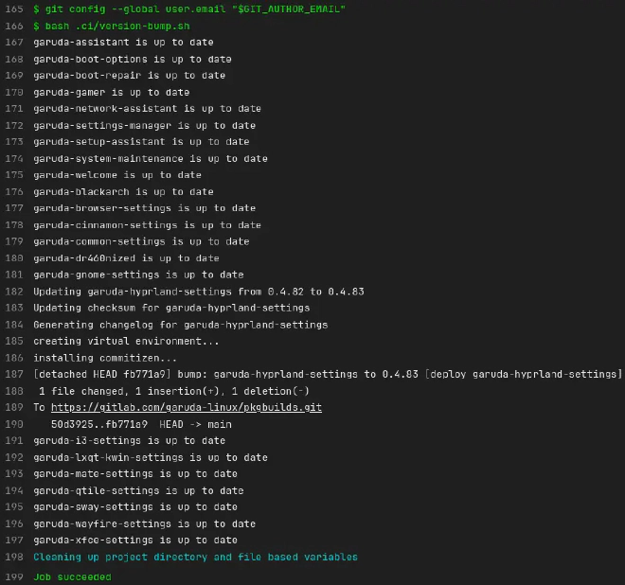Click line number 165 link

pos(12,9)
